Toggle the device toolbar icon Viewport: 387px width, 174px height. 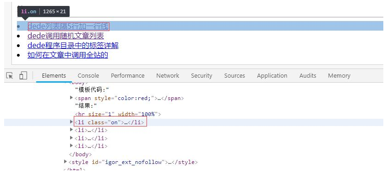[x=23, y=75]
